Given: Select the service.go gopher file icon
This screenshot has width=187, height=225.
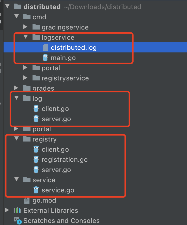Looking at the screenshot, I should [x=36, y=190].
